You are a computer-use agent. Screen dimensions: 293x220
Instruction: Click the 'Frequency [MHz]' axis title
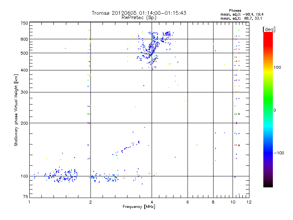tap(139, 207)
